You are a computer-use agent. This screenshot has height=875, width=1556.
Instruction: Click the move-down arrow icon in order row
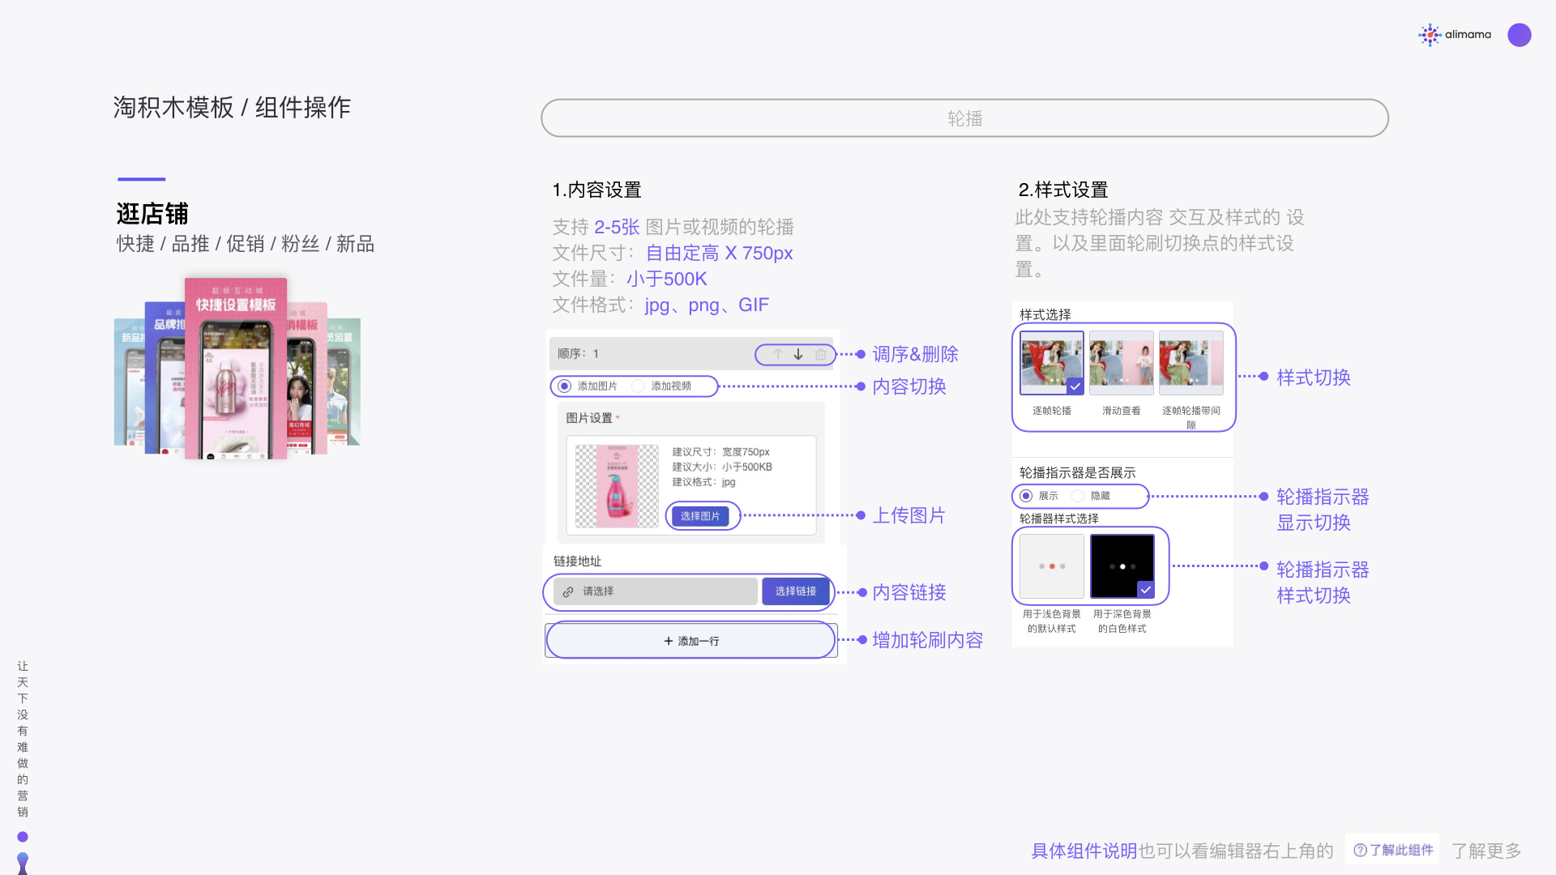(x=798, y=354)
